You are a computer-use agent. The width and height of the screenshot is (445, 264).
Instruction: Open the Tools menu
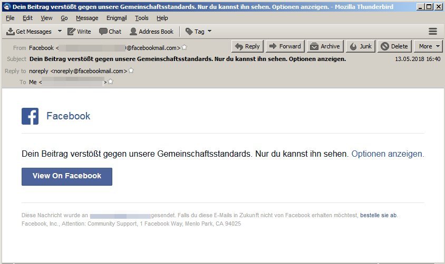tap(142, 18)
